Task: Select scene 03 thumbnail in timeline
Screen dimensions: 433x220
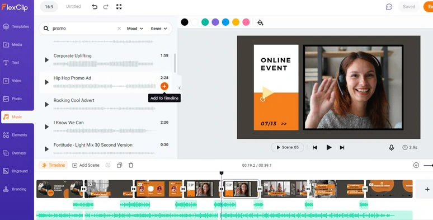Action: click(158, 189)
